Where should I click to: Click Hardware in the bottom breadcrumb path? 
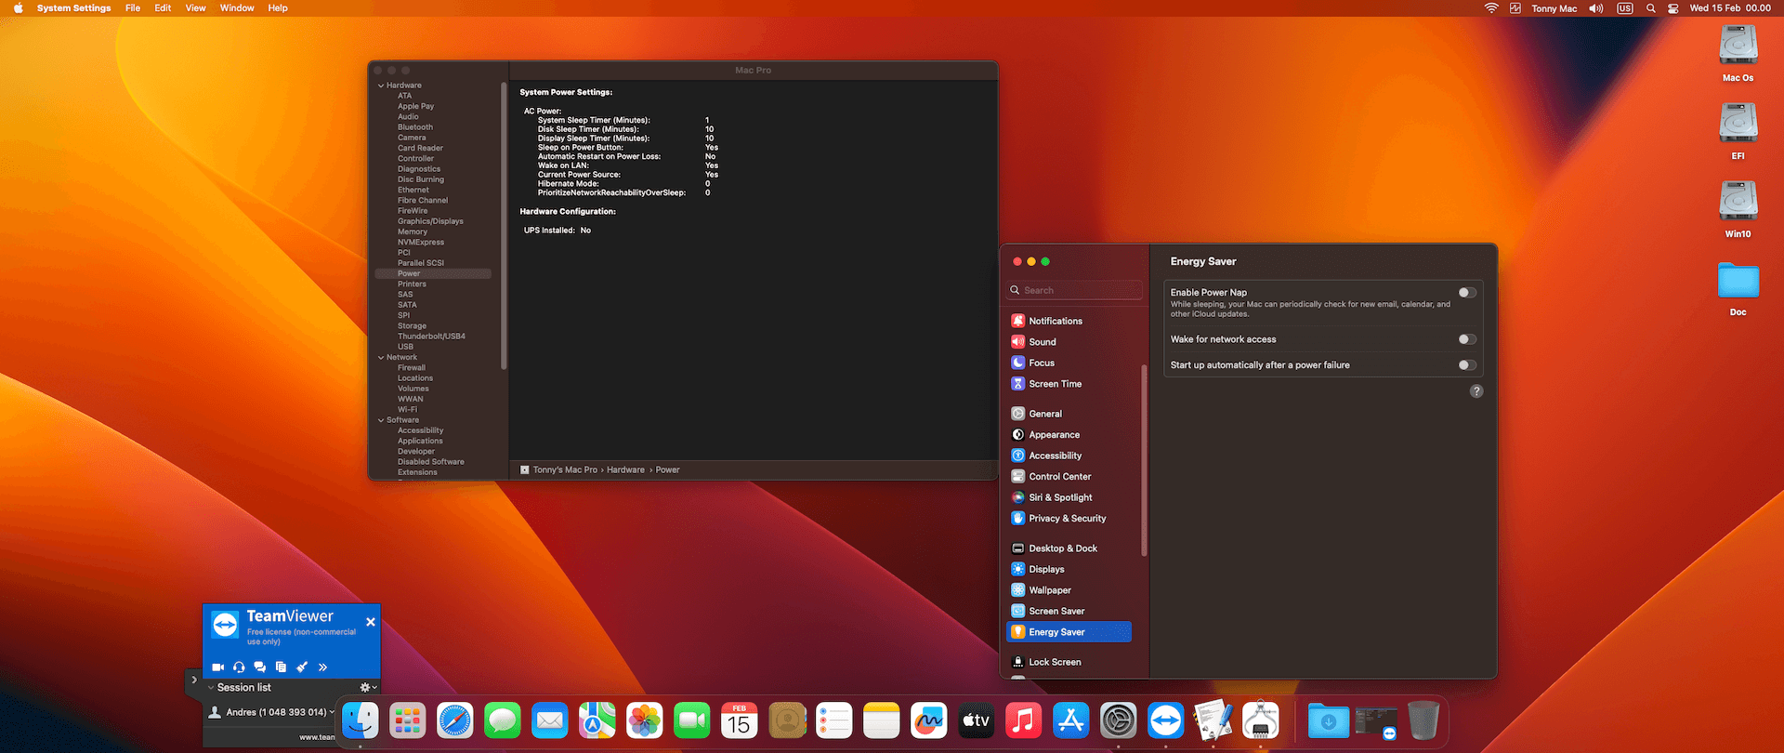pos(625,470)
